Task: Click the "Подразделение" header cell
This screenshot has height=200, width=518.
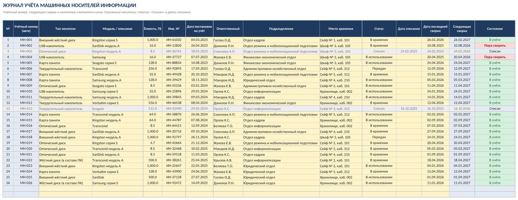Action: [281, 29]
